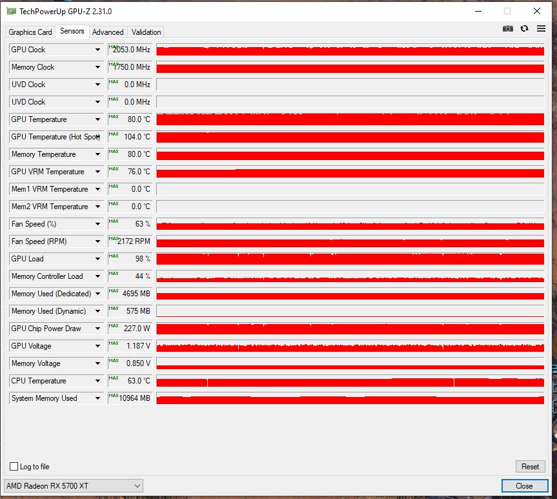The height and width of the screenshot is (499, 557).
Task: Select the Sensors tab
Action: 72,31
